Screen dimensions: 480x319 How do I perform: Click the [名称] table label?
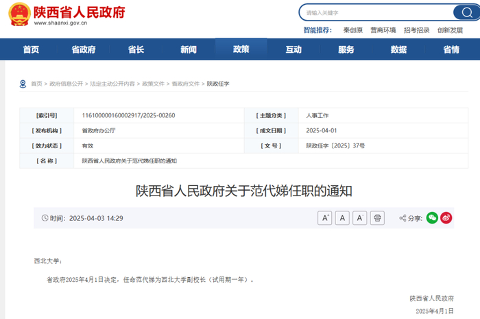coord(47,161)
